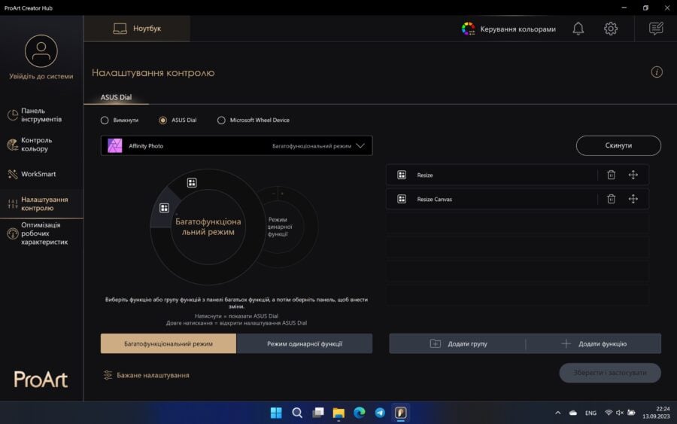Viewport: 677px width, 424px height.
Task: Click Зберегти і застосувати button
Action: coord(609,373)
